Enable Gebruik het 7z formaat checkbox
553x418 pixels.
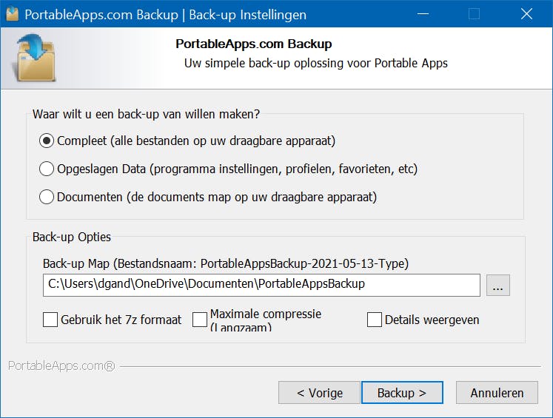50,320
